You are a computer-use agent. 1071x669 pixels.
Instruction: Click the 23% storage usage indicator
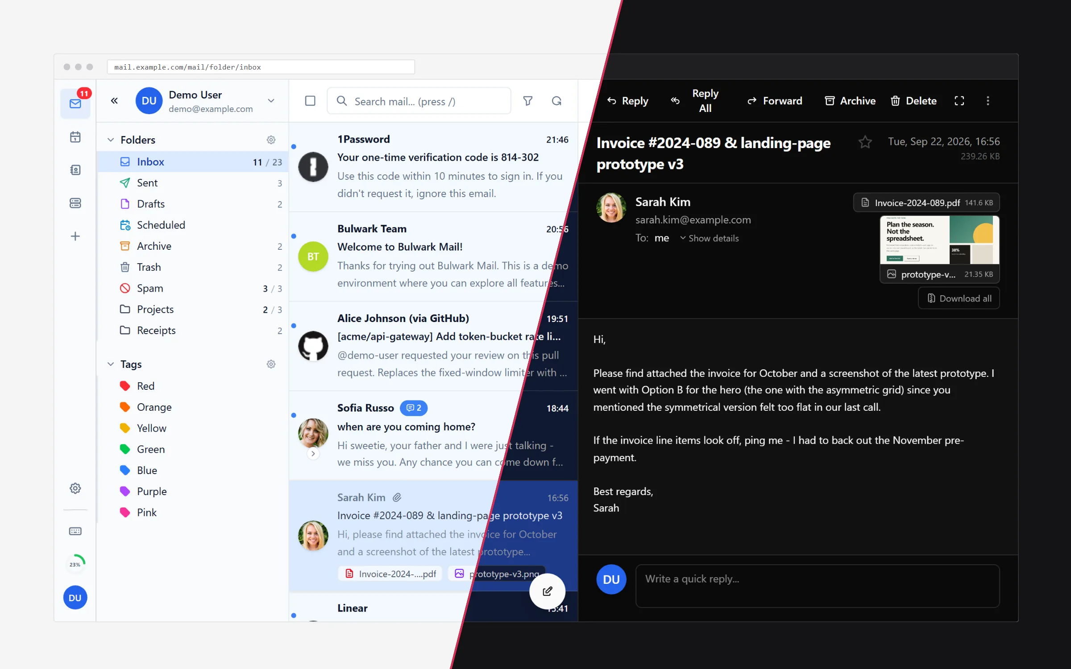75,564
